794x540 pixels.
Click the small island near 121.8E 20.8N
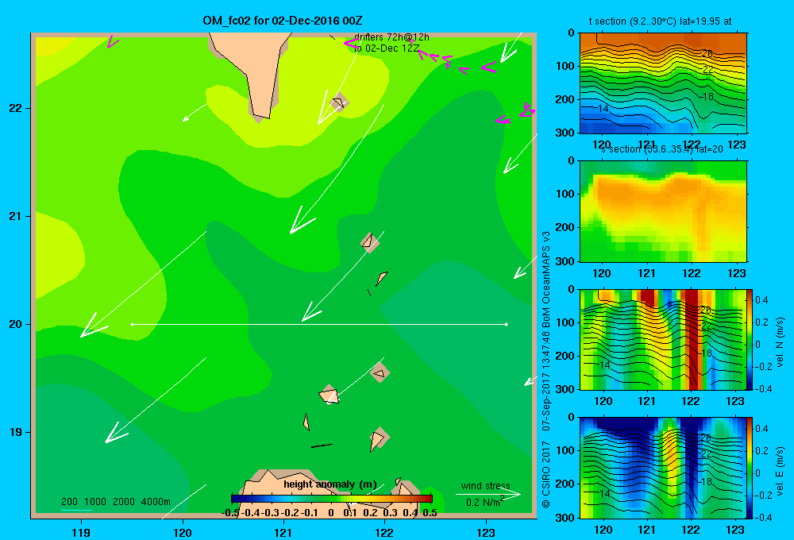click(x=370, y=242)
